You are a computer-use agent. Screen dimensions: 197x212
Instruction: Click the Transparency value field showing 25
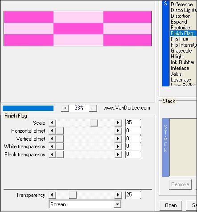click(x=133, y=195)
